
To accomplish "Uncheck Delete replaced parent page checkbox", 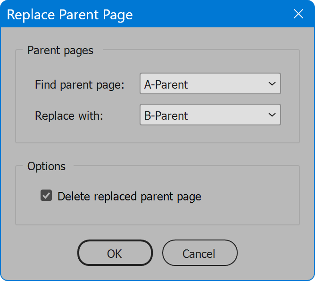I will click(46, 196).
